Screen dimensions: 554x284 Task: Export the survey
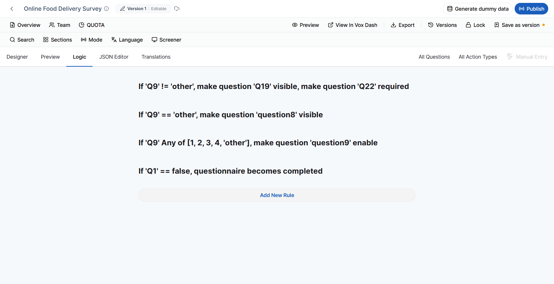click(x=402, y=25)
